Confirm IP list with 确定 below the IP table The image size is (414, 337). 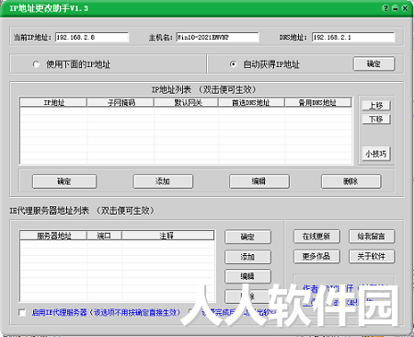[x=64, y=181]
